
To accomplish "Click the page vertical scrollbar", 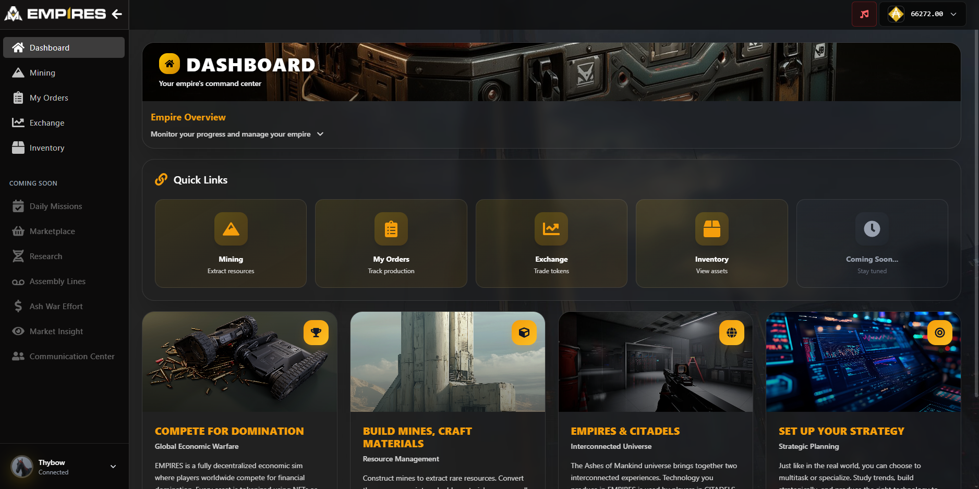I will point(976,209).
